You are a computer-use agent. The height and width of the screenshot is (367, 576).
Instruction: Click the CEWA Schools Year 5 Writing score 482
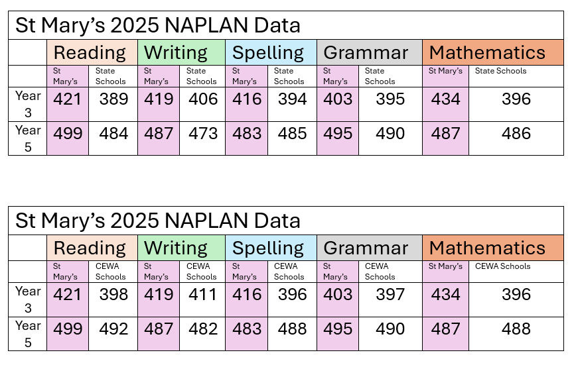(202, 329)
